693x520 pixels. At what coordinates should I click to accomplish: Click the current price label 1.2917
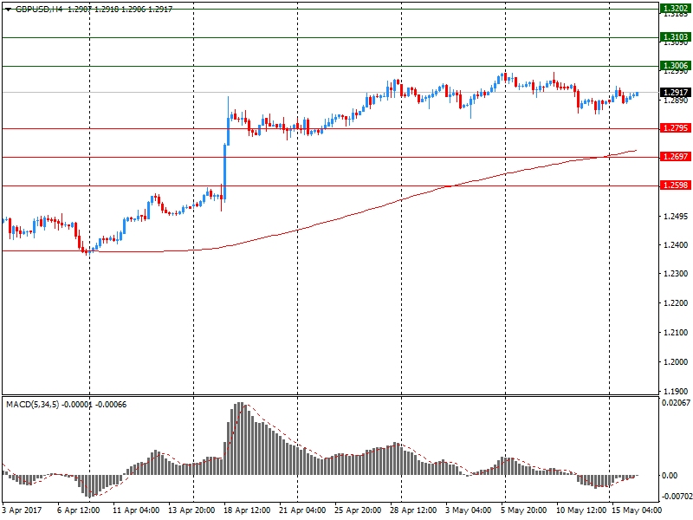[676, 93]
